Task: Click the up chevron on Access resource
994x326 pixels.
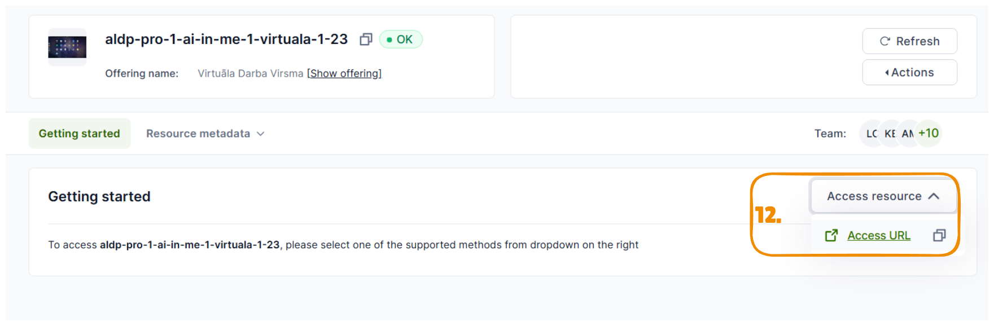Action: (934, 196)
